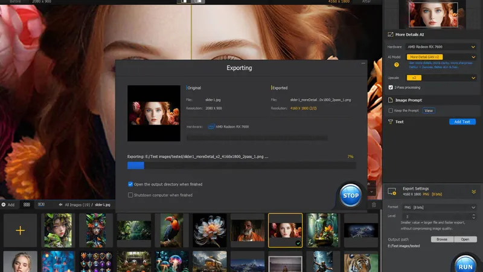Select the toucan bird thumbnail
The width and height of the screenshot is (483, 272).
click(x=171, y=230)
